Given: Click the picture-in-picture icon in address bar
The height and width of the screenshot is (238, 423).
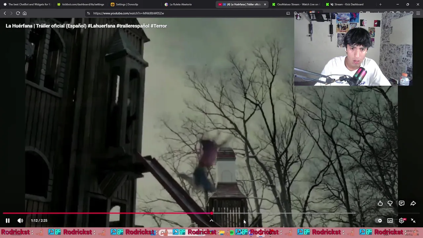Looking at the screenshot, I should [288, 13].
